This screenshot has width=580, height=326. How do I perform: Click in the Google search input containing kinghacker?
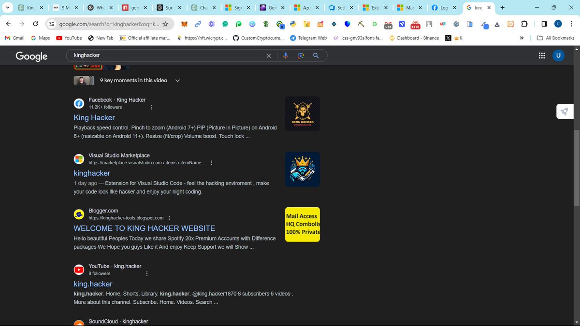[x=167, y=56]
